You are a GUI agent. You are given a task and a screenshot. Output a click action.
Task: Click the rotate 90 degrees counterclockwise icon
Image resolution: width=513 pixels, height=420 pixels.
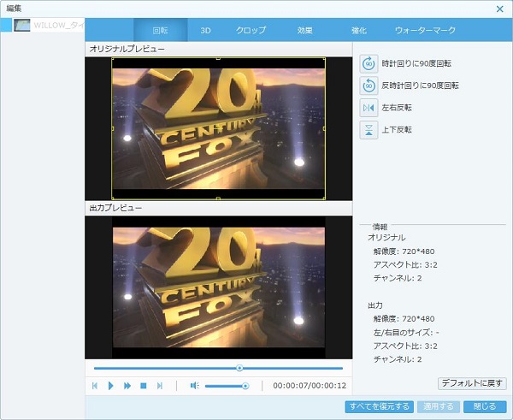click(369, 86)
